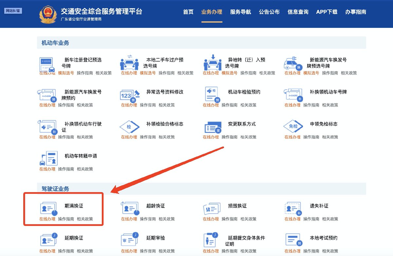Click the police badge logo icon

pyautogui.click(x=48, y=14)
